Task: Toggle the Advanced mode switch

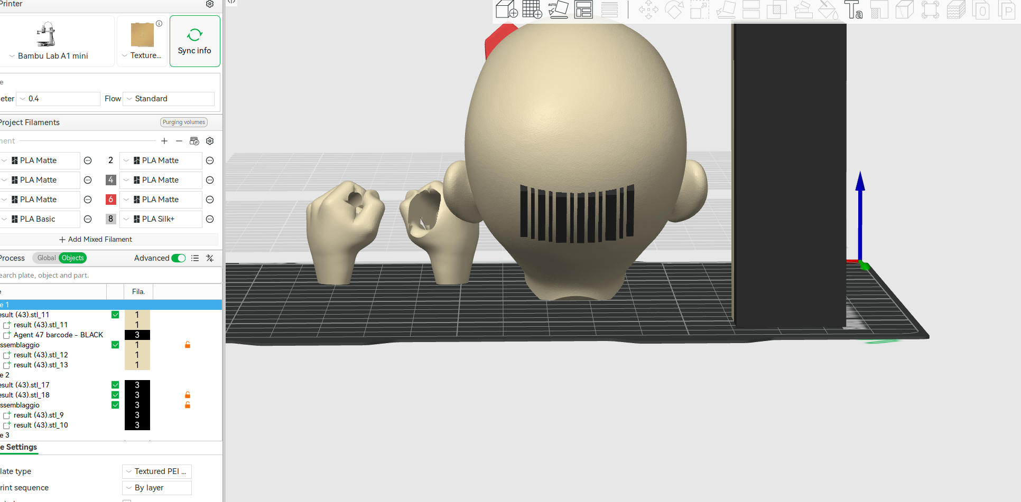Action: pyautogui.click(x=179, y=258)
